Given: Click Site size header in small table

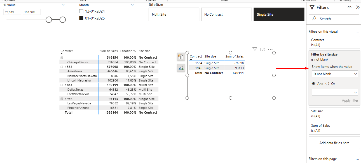Looking at the screenshot, I should point(210,56).
